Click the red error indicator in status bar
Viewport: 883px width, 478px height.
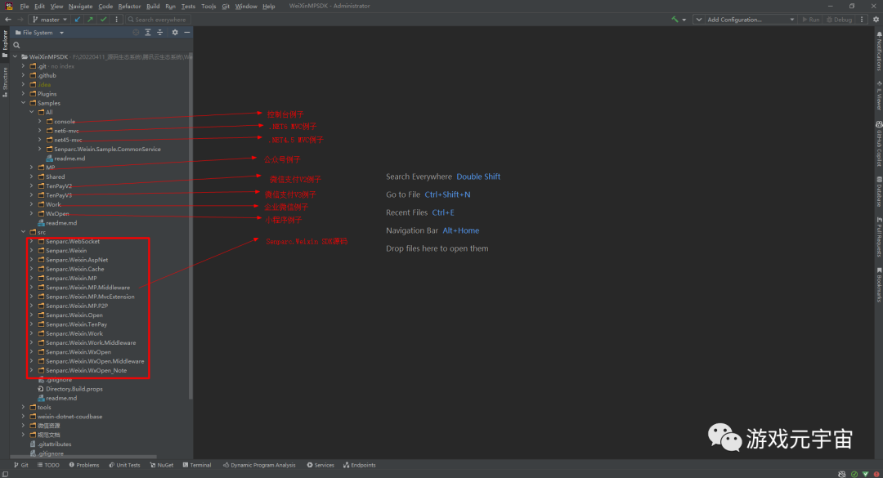(876, 474)
